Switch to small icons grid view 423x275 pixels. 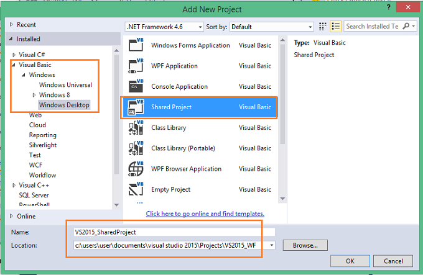coord(322,26)
